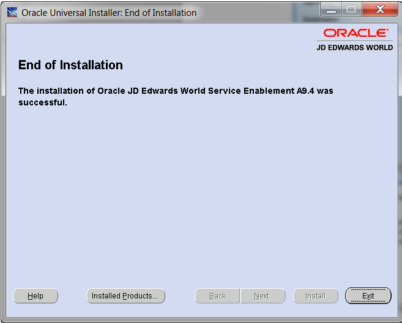Click the Exit button
The image size is (402, 323).
(368, 295)
